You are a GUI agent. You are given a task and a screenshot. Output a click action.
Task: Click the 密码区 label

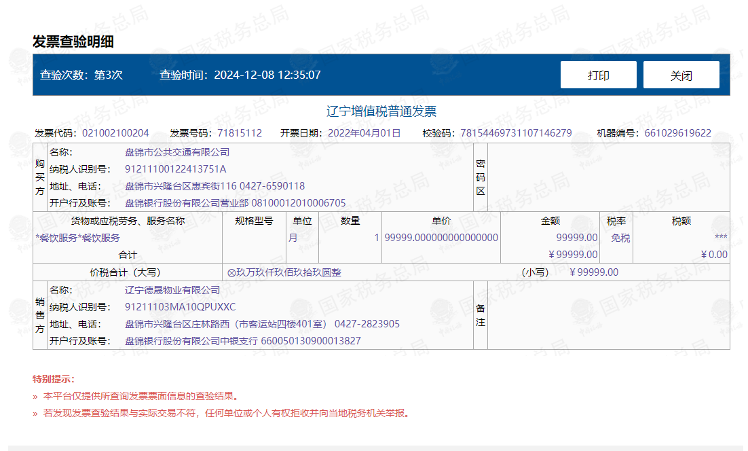(481, 177)
